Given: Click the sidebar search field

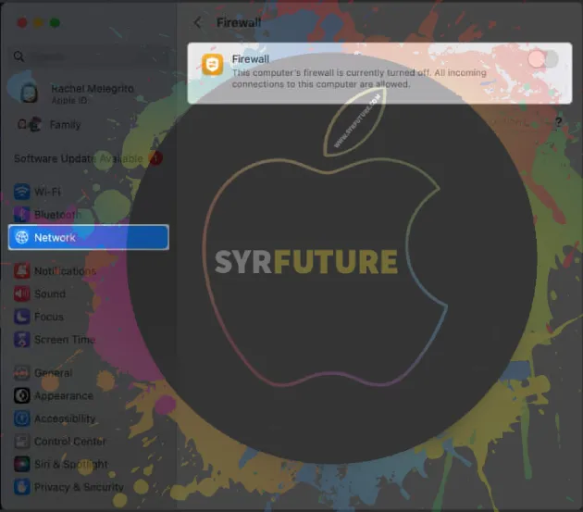Looking at the screenshot, I should (89, 56).
